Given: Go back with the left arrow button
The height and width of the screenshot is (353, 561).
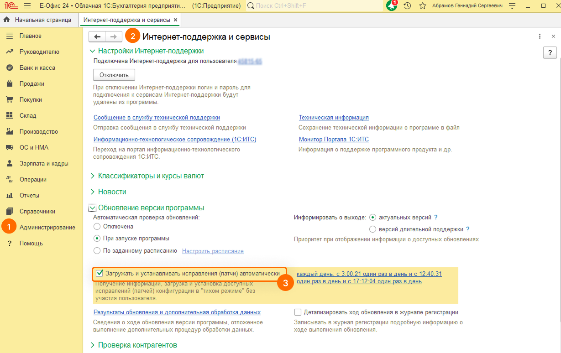Looking at the screenshot, I should coord(97,36).
